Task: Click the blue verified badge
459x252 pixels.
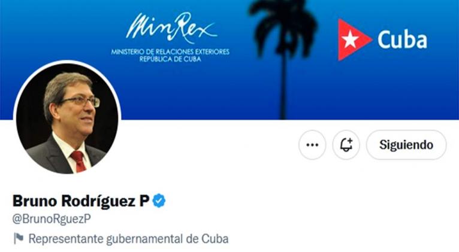Action: pyautogui.click(x=159, y=201)
